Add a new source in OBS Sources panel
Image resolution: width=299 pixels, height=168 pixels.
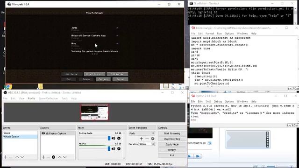(43, 157)
